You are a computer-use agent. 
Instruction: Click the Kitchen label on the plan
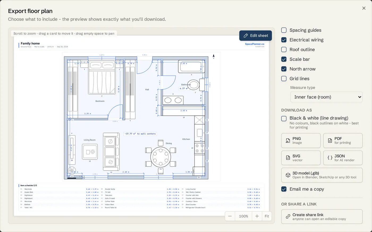click(186, 139)
